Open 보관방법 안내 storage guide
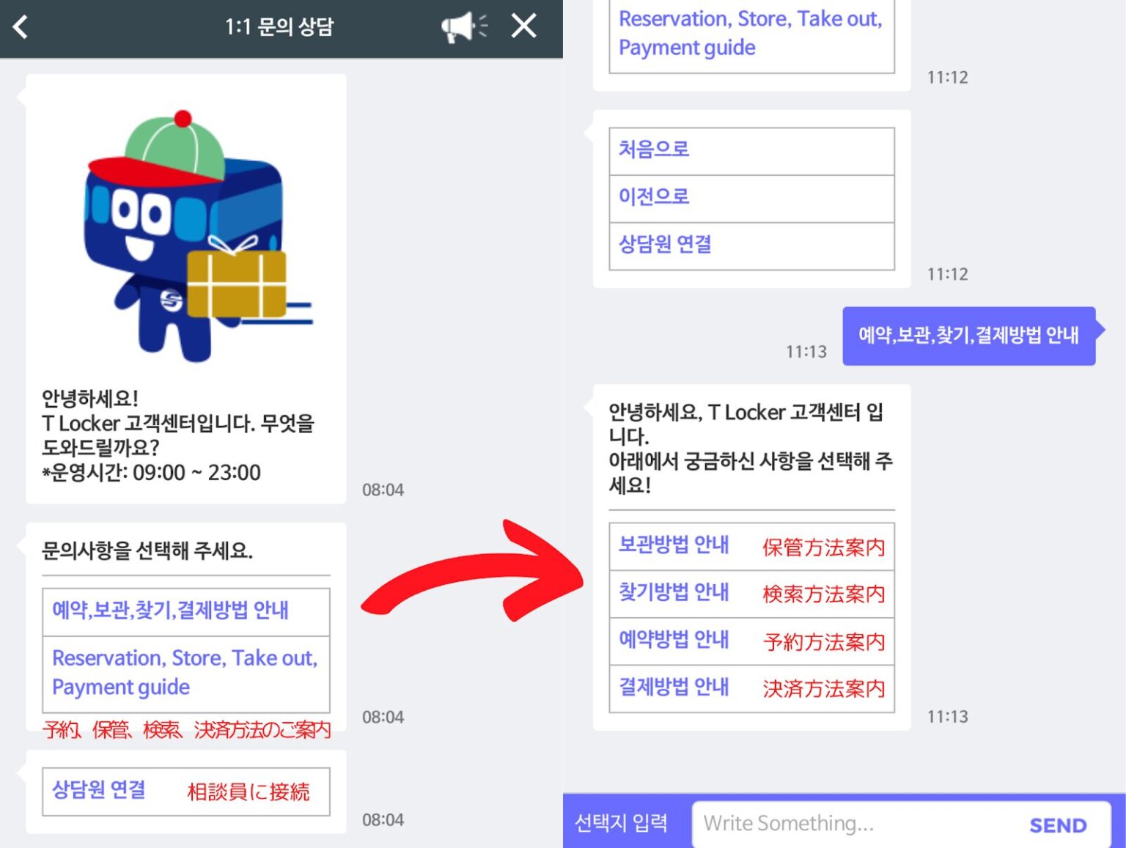Screen dimensions: 1126x848 (751, 547)
